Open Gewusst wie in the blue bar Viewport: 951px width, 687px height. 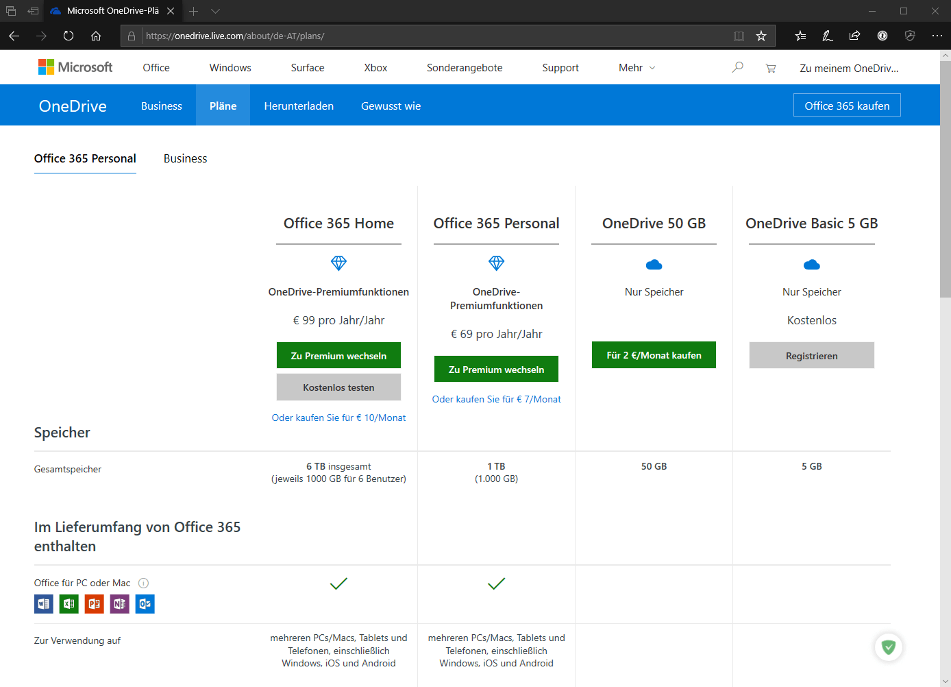tap(391, 106)
